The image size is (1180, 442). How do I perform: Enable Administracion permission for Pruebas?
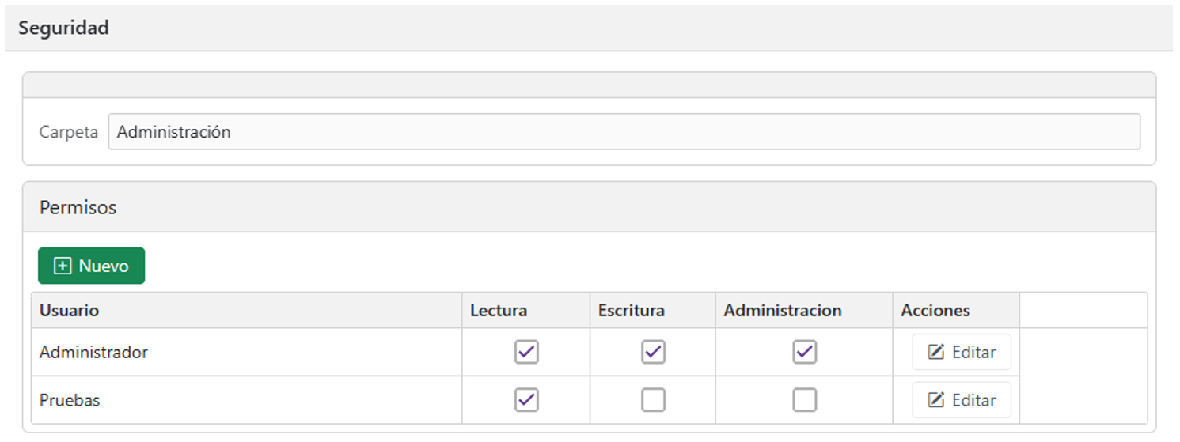pos(804,400)
